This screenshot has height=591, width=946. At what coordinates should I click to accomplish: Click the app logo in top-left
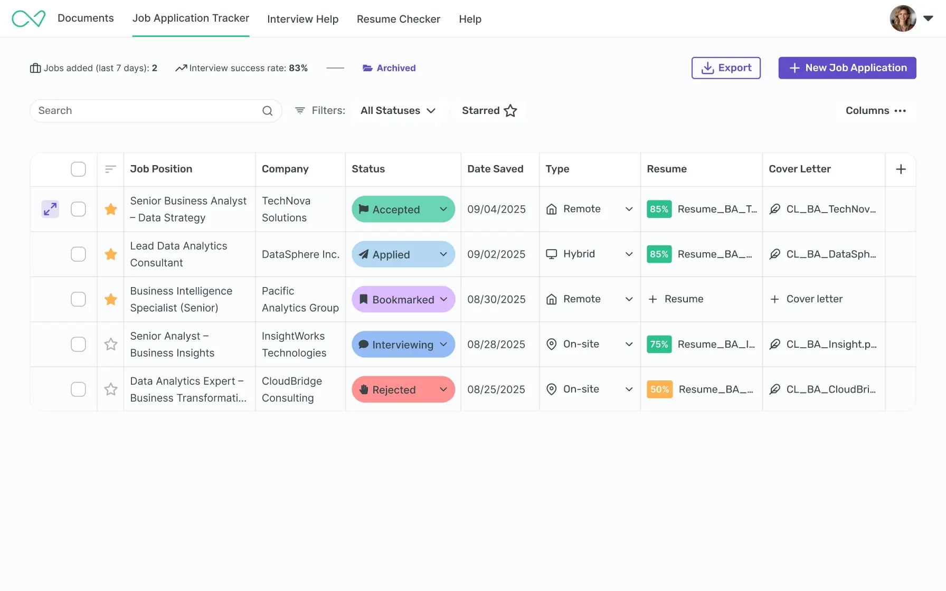click(29, 19)
